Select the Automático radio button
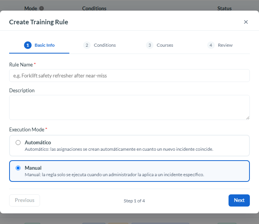Image resolution: width=259 pixels, height=224 pixels. [18, 142]
